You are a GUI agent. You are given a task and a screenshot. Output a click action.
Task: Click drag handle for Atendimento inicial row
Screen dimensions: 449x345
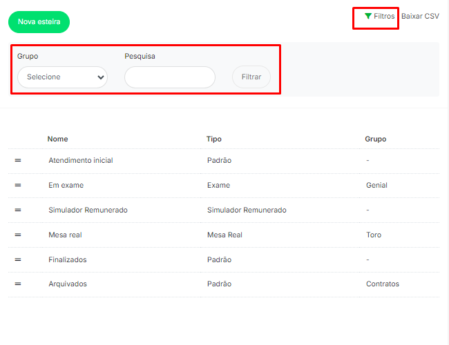point(18,161)
